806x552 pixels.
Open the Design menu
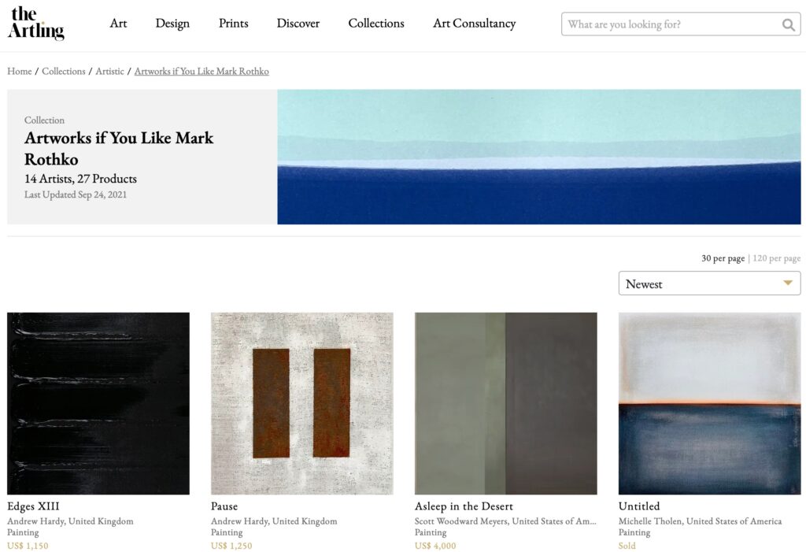pos(172,24)
